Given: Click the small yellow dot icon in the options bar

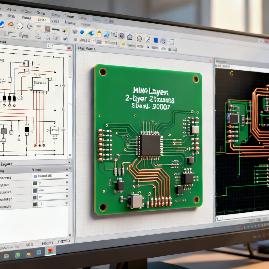Looking at the screenshot, I should [123, 44].
